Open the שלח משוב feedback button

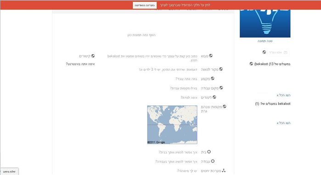(x=9, y=171)
